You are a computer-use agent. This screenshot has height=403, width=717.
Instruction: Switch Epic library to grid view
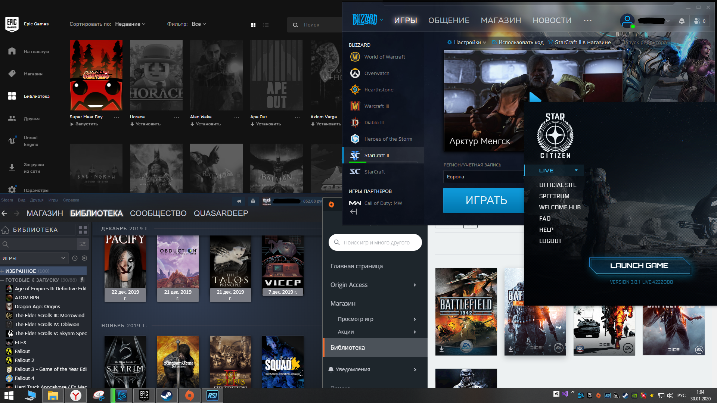click(253, 25)
